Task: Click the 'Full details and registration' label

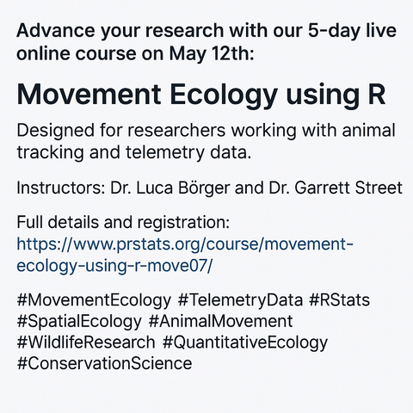Action: coord(123,222)
